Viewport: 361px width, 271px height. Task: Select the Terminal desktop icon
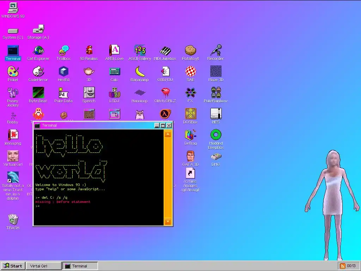pyautogui.click(x=13, y=53)
